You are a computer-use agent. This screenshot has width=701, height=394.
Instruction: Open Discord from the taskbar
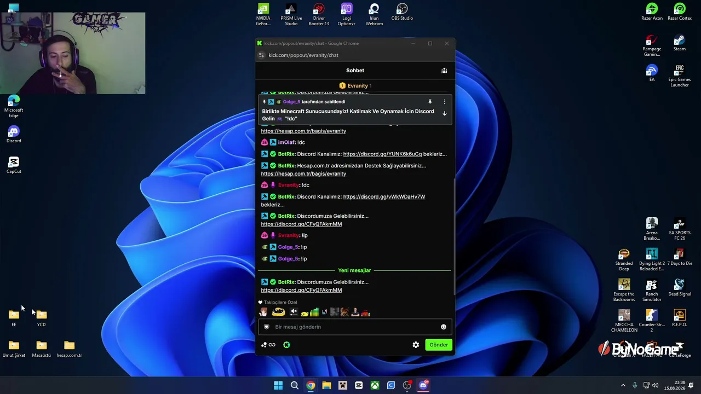[x=423, y=385]
